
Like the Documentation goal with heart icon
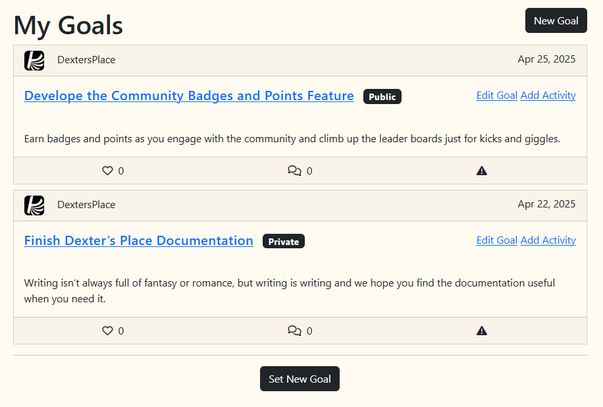107,331
